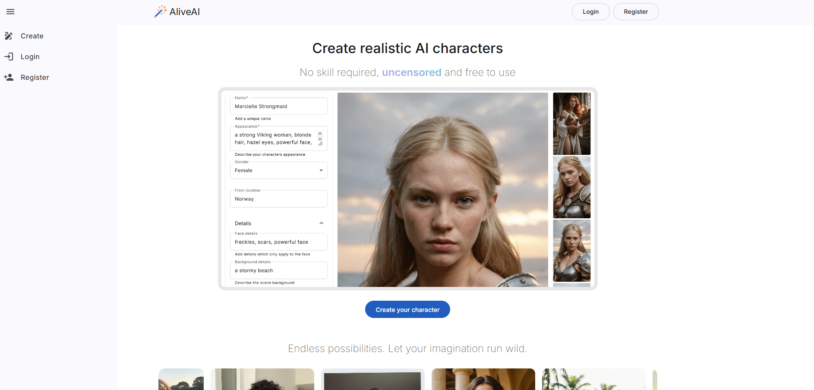This screenshot has width=814, height=390.
Task: Select the Register sidebar menu item
Action: [35, 77]
